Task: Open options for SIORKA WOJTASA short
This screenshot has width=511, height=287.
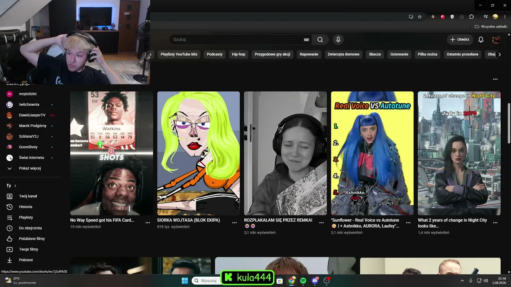Action: 235,223
